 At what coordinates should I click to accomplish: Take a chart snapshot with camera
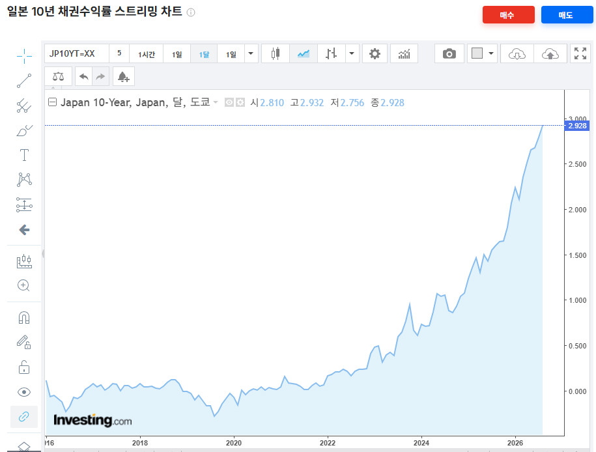pyautogui.click(x=449, y=53)
